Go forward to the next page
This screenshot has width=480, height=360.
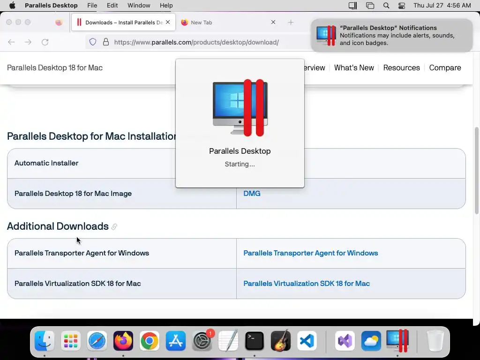click(x=28, y=42)
